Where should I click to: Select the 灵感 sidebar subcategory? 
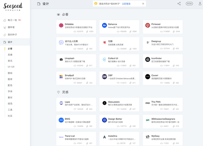(x=10, y=55)
